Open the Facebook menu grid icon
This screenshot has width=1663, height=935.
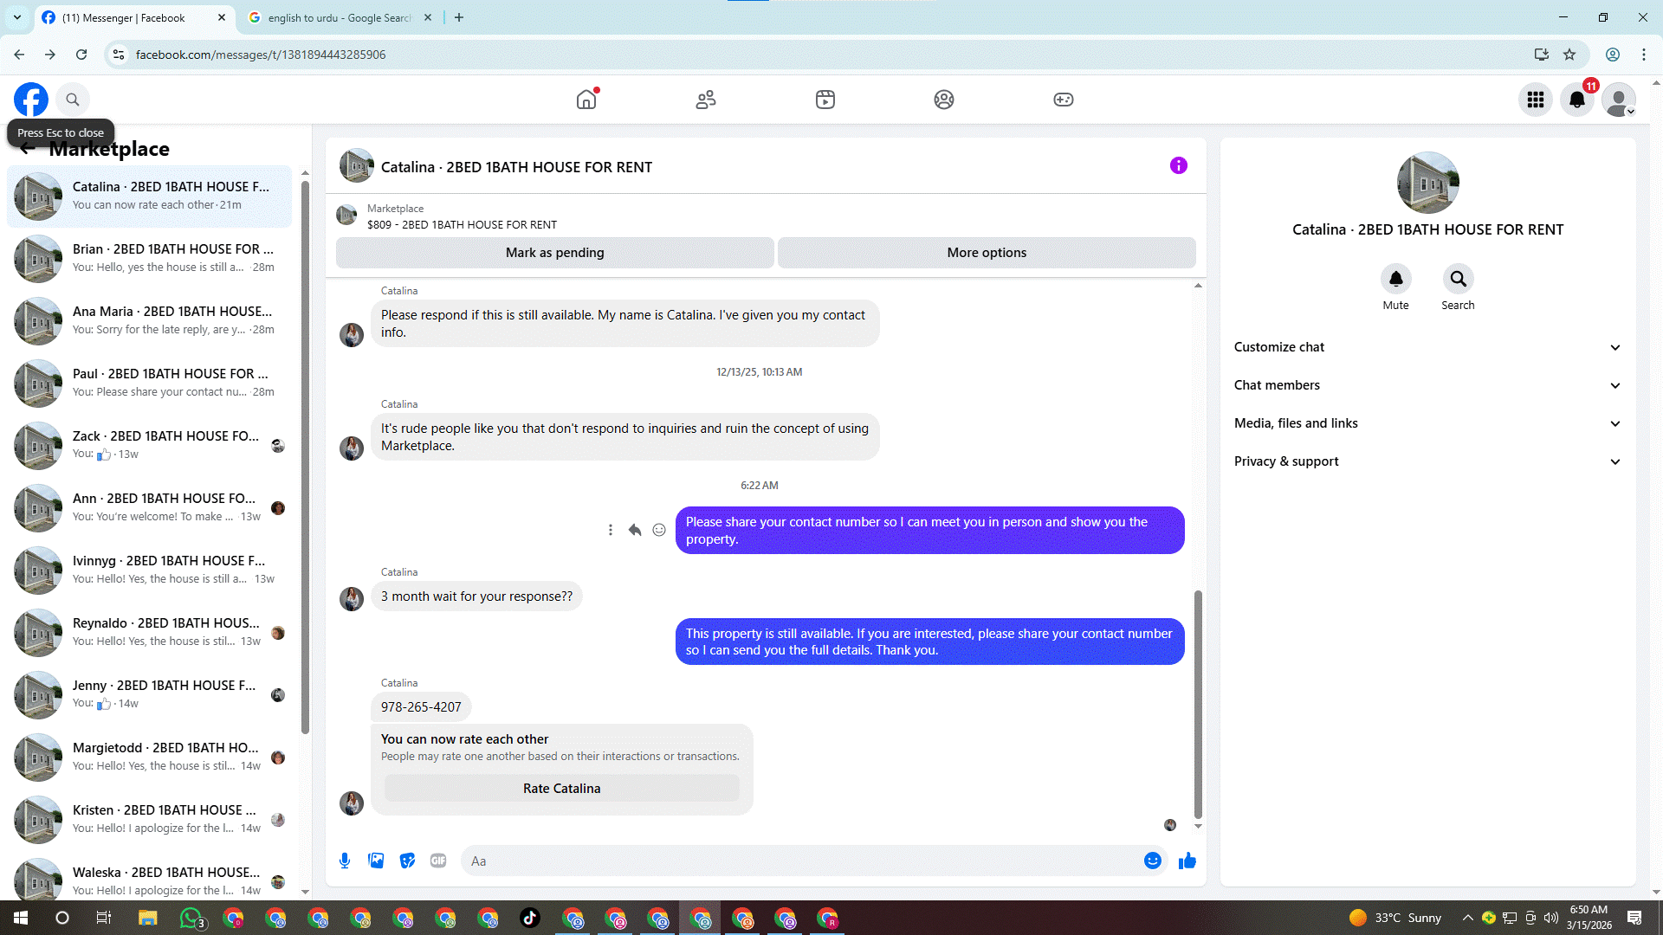click(1536, 100)
